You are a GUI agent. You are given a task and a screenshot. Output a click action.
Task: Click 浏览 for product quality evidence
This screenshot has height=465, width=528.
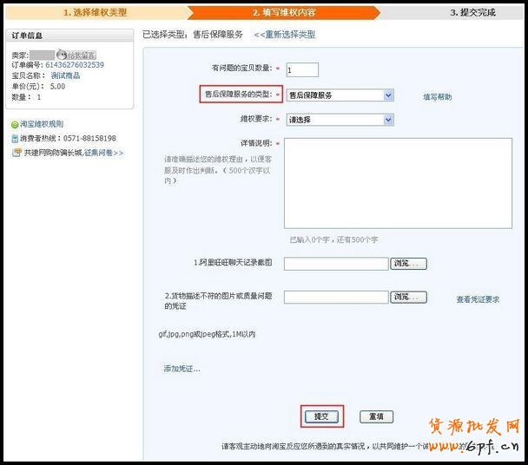pos(408,298)
